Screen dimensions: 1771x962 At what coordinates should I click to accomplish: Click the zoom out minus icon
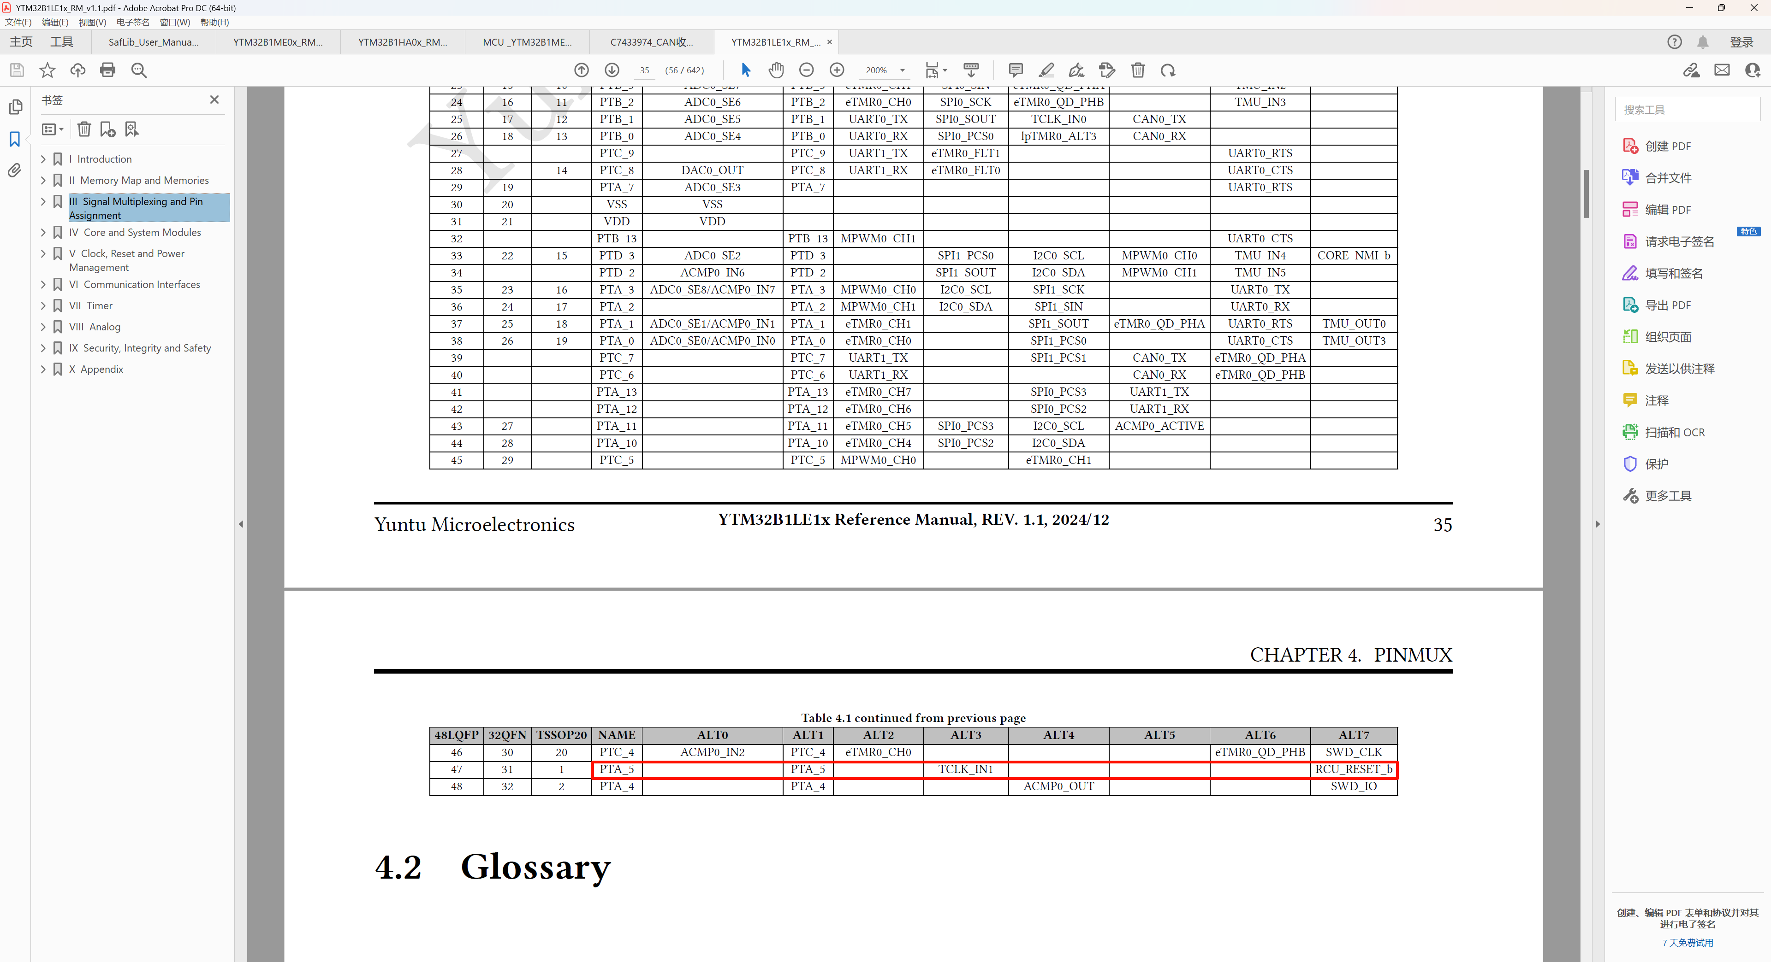point(807,70)
